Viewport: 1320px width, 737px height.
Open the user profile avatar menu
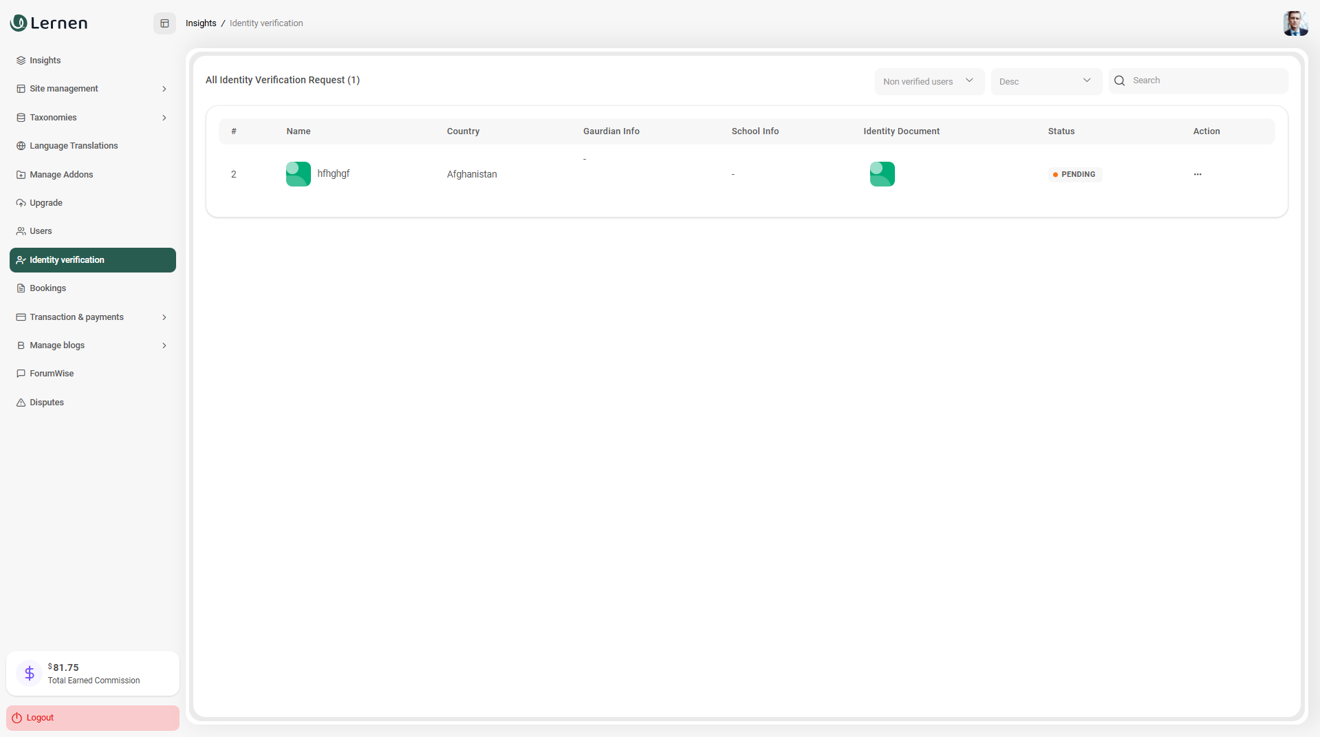1295,23
